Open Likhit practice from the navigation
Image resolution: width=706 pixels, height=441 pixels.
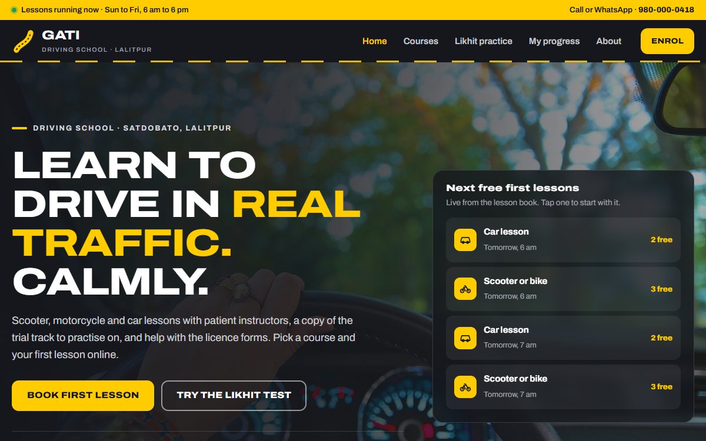[484, 41]
